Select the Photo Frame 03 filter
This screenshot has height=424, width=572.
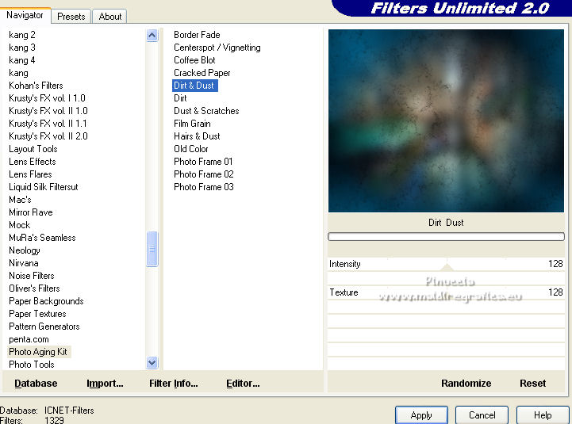(204, 187)
